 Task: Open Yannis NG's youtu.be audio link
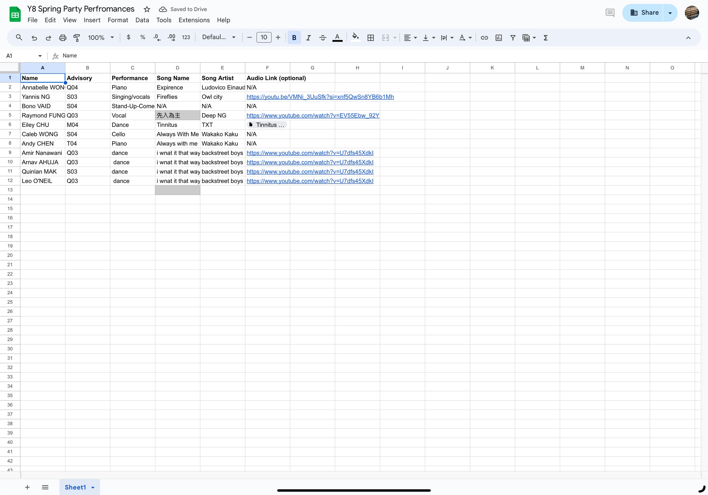click(320, 97)
